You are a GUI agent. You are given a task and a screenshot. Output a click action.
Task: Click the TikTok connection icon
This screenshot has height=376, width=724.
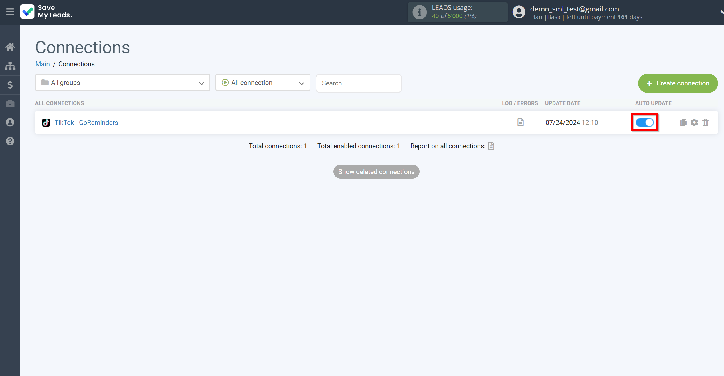[46, 123]
